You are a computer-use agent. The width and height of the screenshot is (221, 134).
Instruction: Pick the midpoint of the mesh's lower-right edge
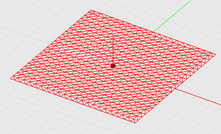click(175, 89)
